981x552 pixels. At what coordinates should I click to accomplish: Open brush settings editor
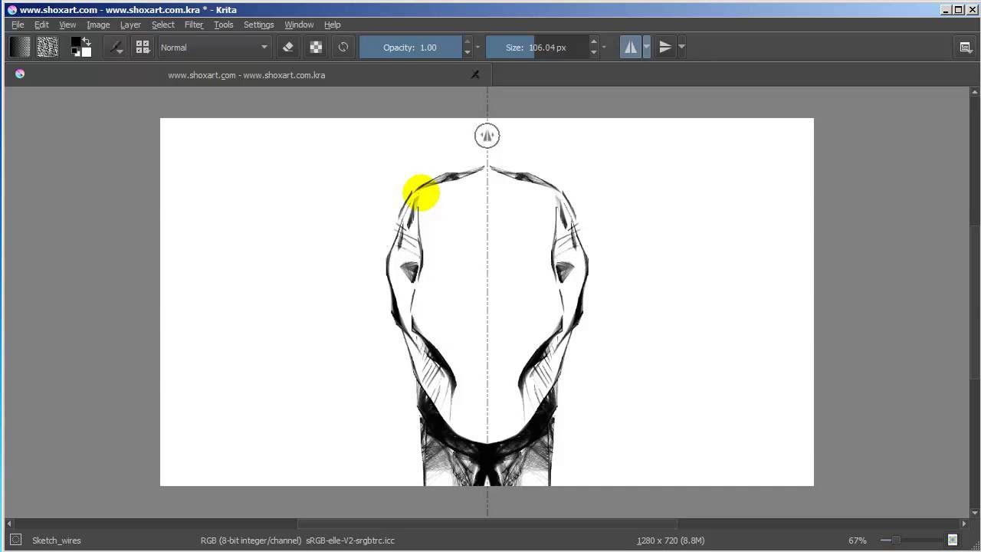click(x=116, y=48)
